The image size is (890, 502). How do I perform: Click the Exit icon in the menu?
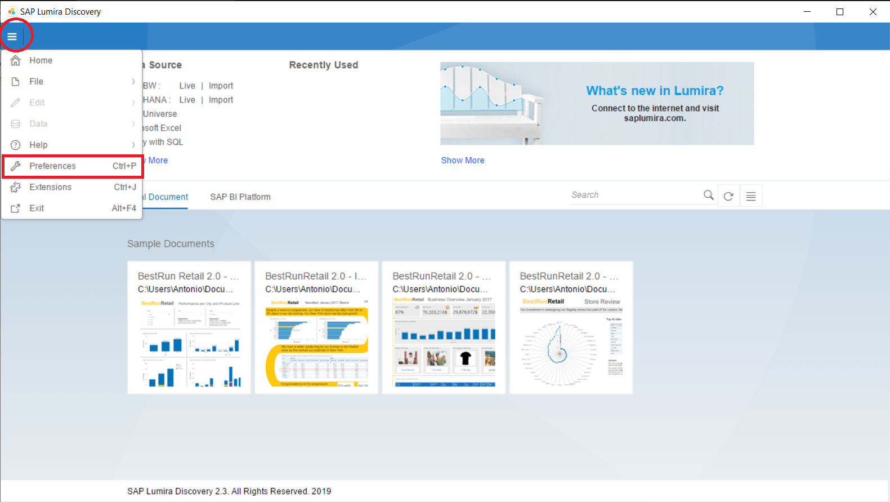16,208
